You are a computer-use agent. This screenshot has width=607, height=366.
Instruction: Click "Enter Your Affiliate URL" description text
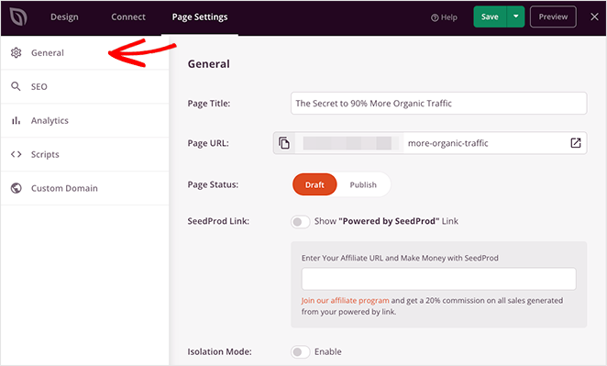[x=400, y=258]
